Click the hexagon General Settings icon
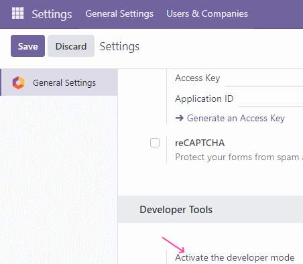The width and height of the screenshot is (303, 264). pyautogui.click(x=18, y=83)
